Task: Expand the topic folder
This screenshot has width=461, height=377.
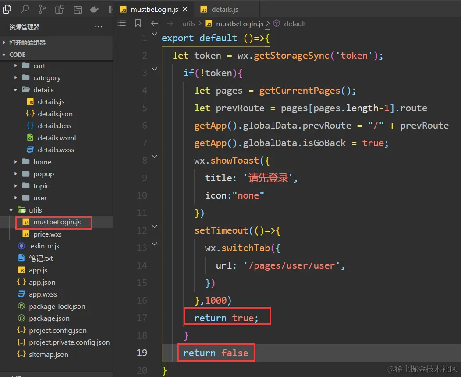Action: tap(57, 186)
